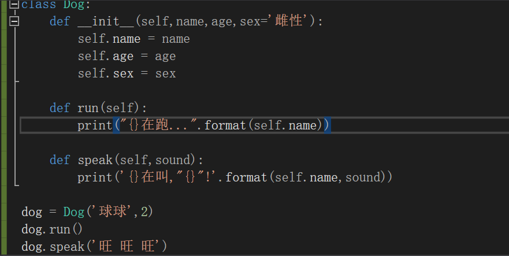Collapse the class Dog code block
Image resolution: width=509 pixels, height=256 pixels.
[x=14, y=4]
